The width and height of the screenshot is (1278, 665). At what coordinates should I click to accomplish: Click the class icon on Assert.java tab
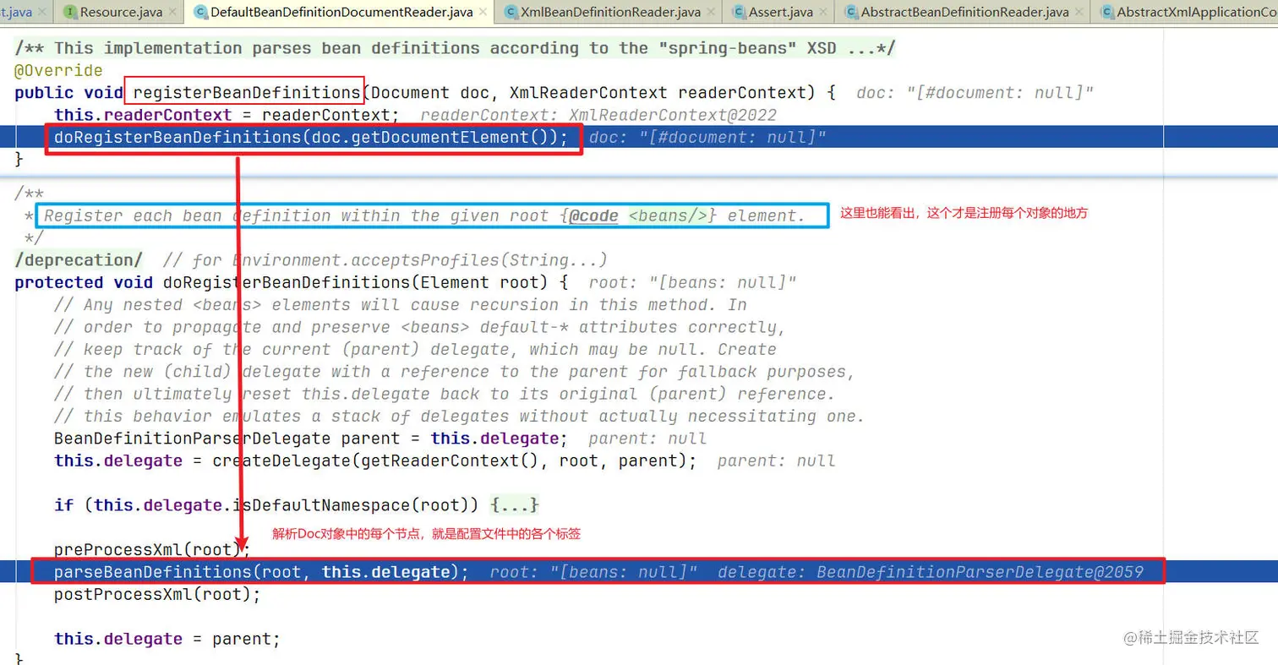pos(740,13)
